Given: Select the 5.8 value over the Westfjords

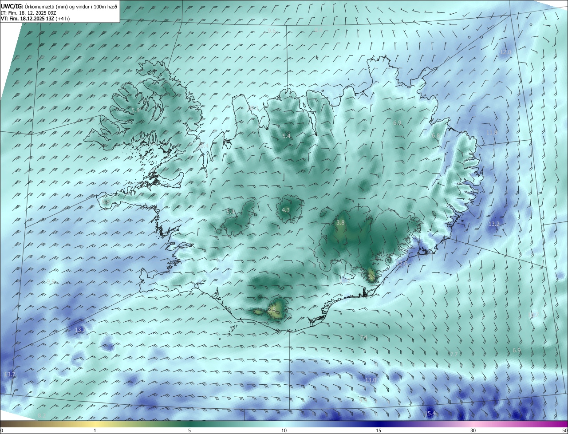Looking at the screenshot, I should coord(135,110).
